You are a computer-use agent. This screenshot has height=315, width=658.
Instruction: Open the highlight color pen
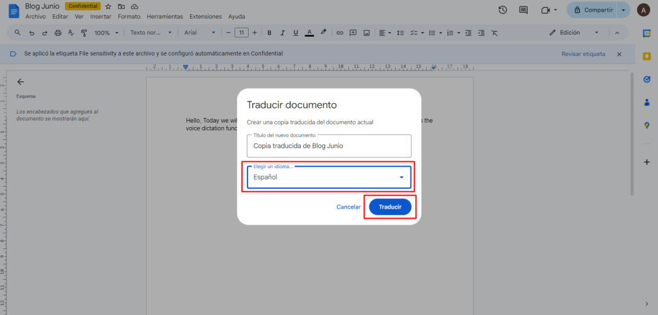coord(323,32)
